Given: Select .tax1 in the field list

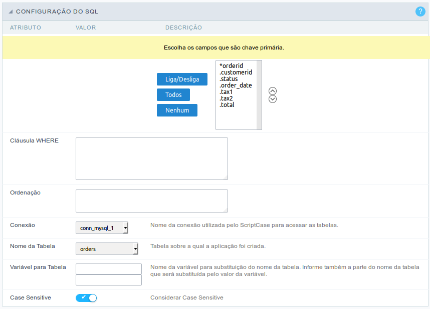Looking at the screenshot, I should [226, 92].
